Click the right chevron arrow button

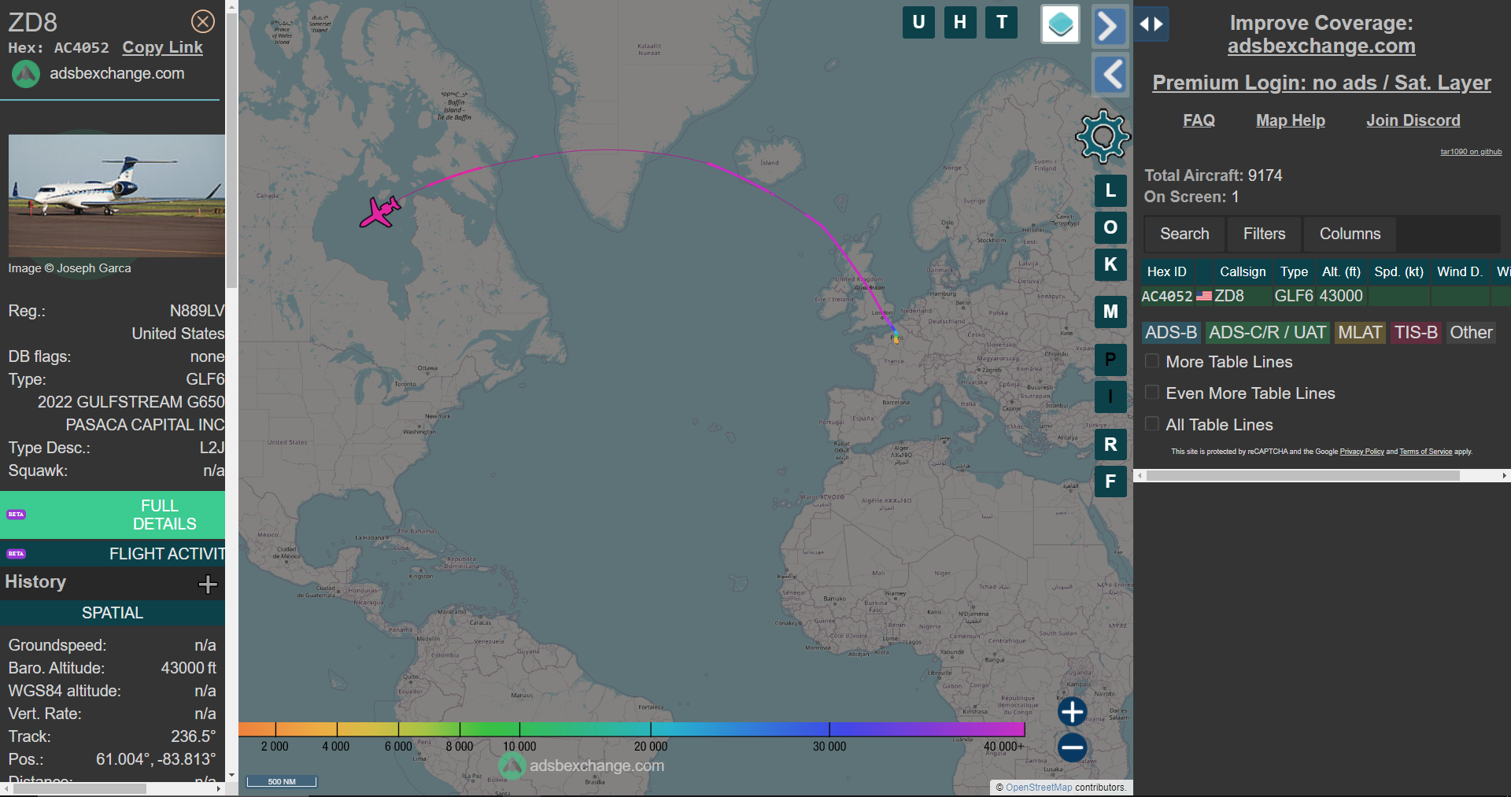point(1110,26)
